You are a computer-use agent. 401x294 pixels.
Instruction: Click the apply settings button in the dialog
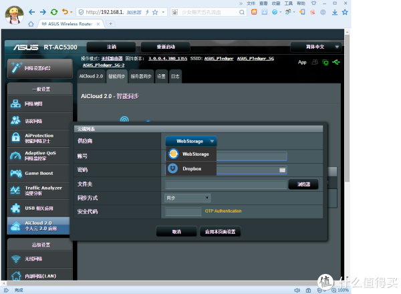[x=220, y=232]
